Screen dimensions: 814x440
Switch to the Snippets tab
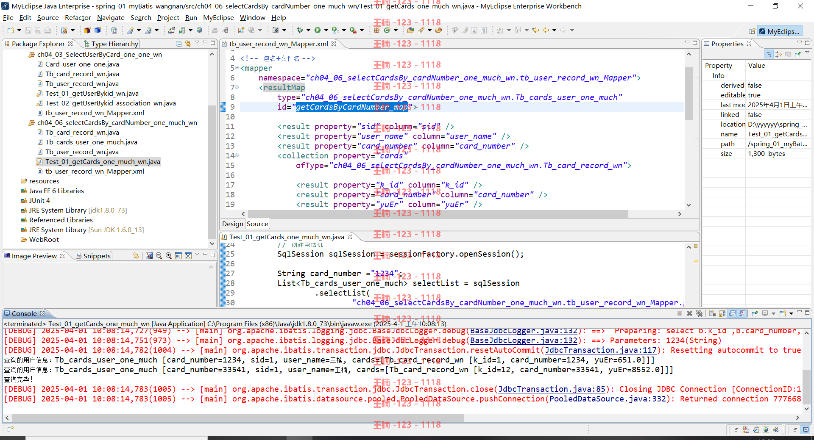[x=93, y=256]
